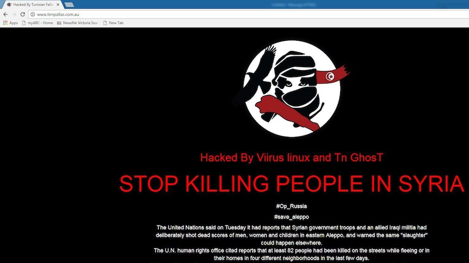Viewport: 469px width, 263px height.
Task: Click the #save_aleppo hashtag text
Action: pyautogui.click(x=291, y=217)
